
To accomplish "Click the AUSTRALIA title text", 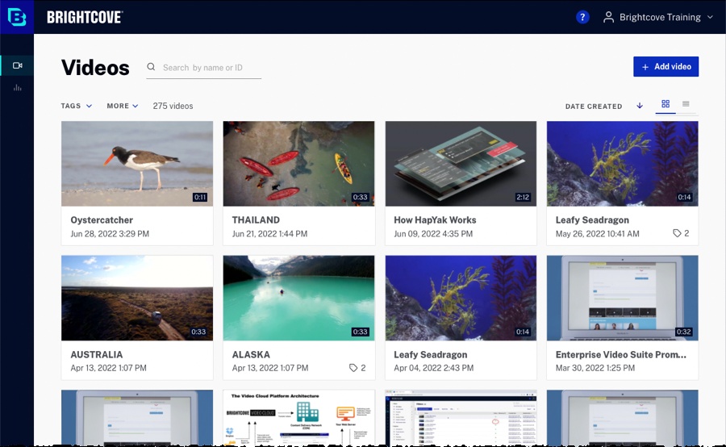I will click(x=97, y=354).
